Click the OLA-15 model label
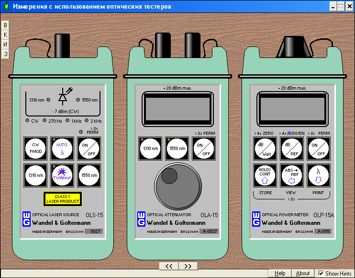This screenshot has height=278, width=355. 209,215
